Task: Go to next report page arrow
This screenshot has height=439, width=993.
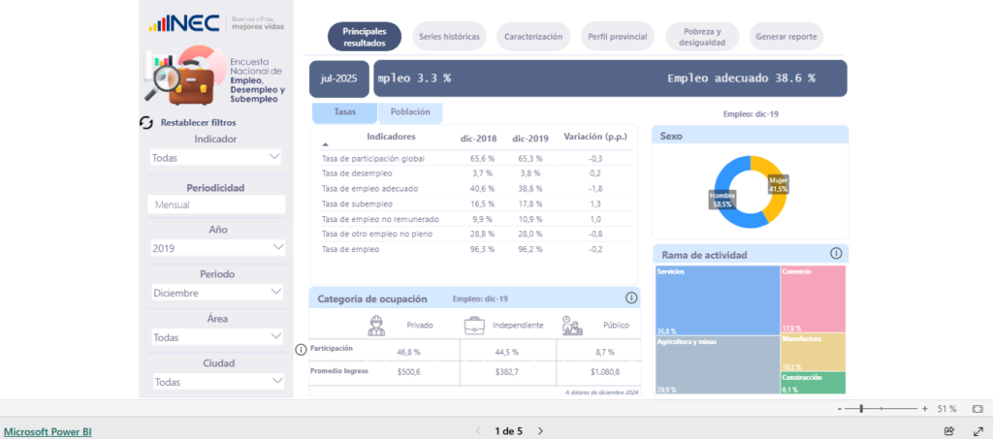Action: point(541,431)
